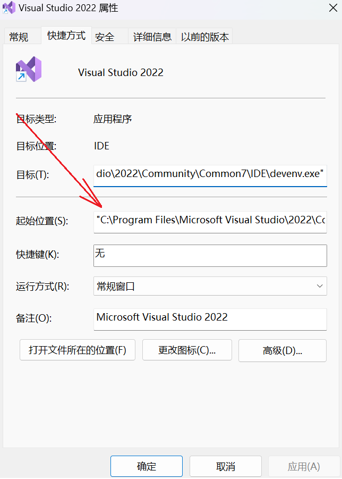The width and height of the screenshot is (342, 479).
Task: Confirm with the 确定 button
Action: click(x=147, y=466)
